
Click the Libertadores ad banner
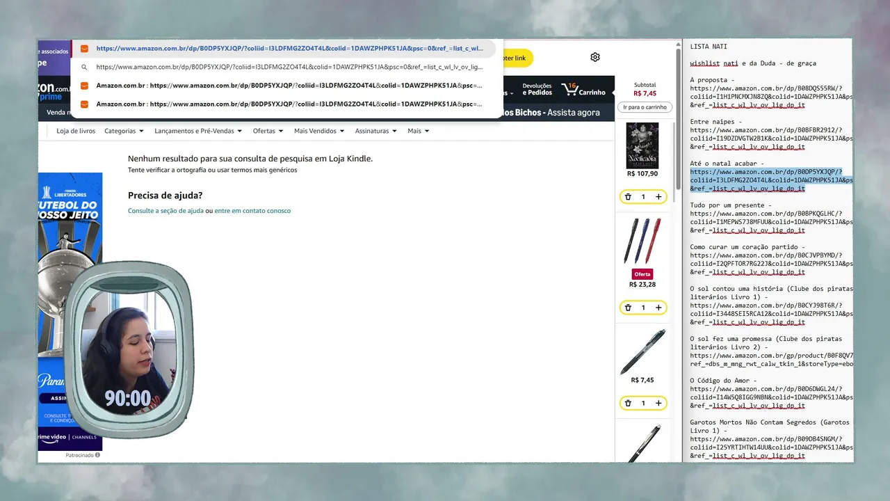[70, 311]
